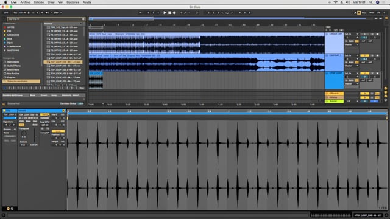Open second track Ext. In input dropdown

click(x=351, y=55)
